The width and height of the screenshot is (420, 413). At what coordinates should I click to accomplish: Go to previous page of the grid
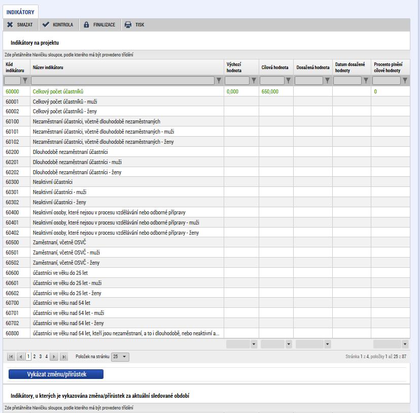click(x=21, y=357)
